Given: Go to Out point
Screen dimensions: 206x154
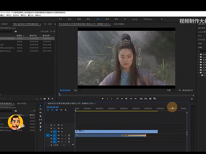Looking at the screenshot, I should 135,99.
